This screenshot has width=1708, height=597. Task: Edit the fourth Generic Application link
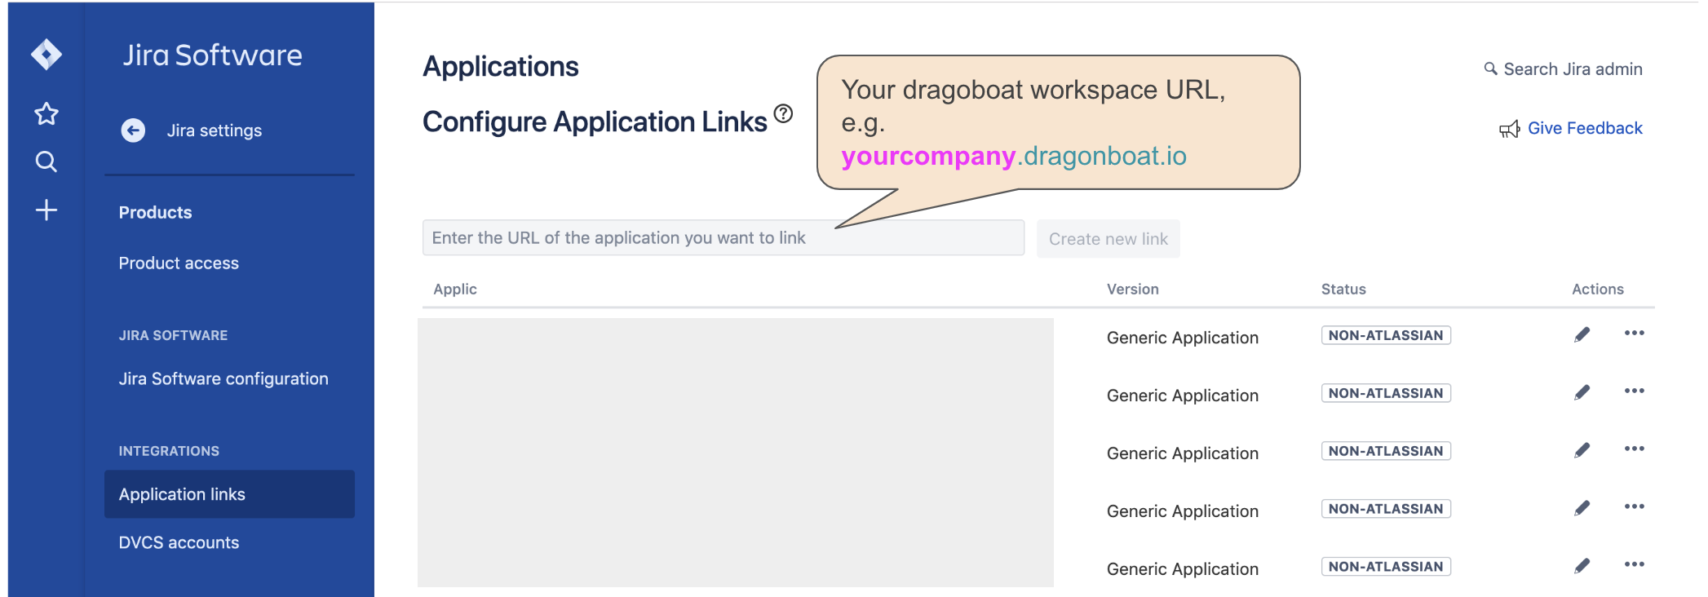tap(1582, 508)
